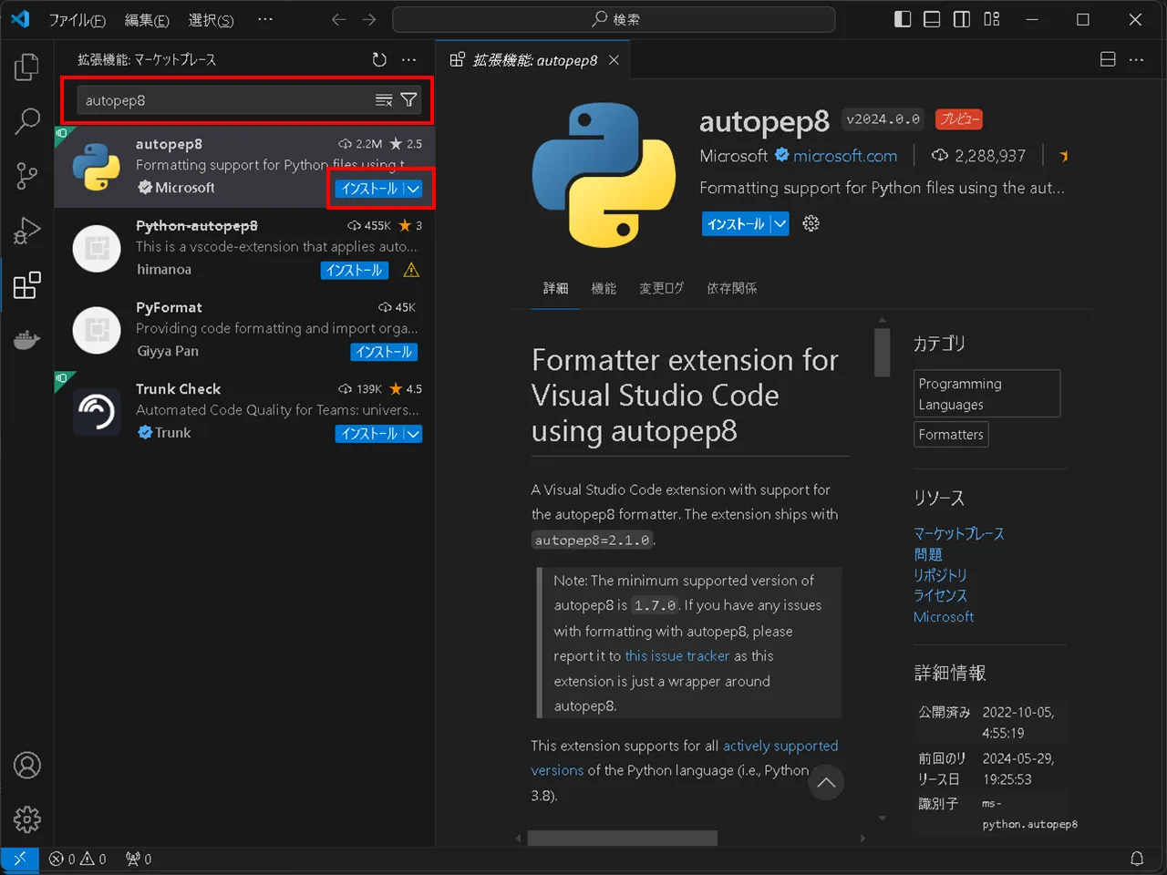Open the Microsoft resource link
Viewport: 1167px width, 875px height.
pyautogui.click(x=944, y=617)
